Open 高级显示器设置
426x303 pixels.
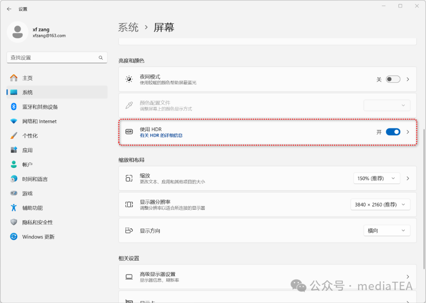pyautogui.click(x=267, y=276)
